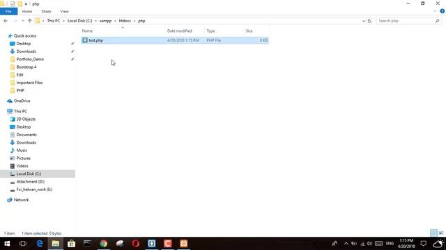The width and height of the screenshot is (446, 250).
Task: Open recent locations dropdown arrow
Action: pos(23,21)
